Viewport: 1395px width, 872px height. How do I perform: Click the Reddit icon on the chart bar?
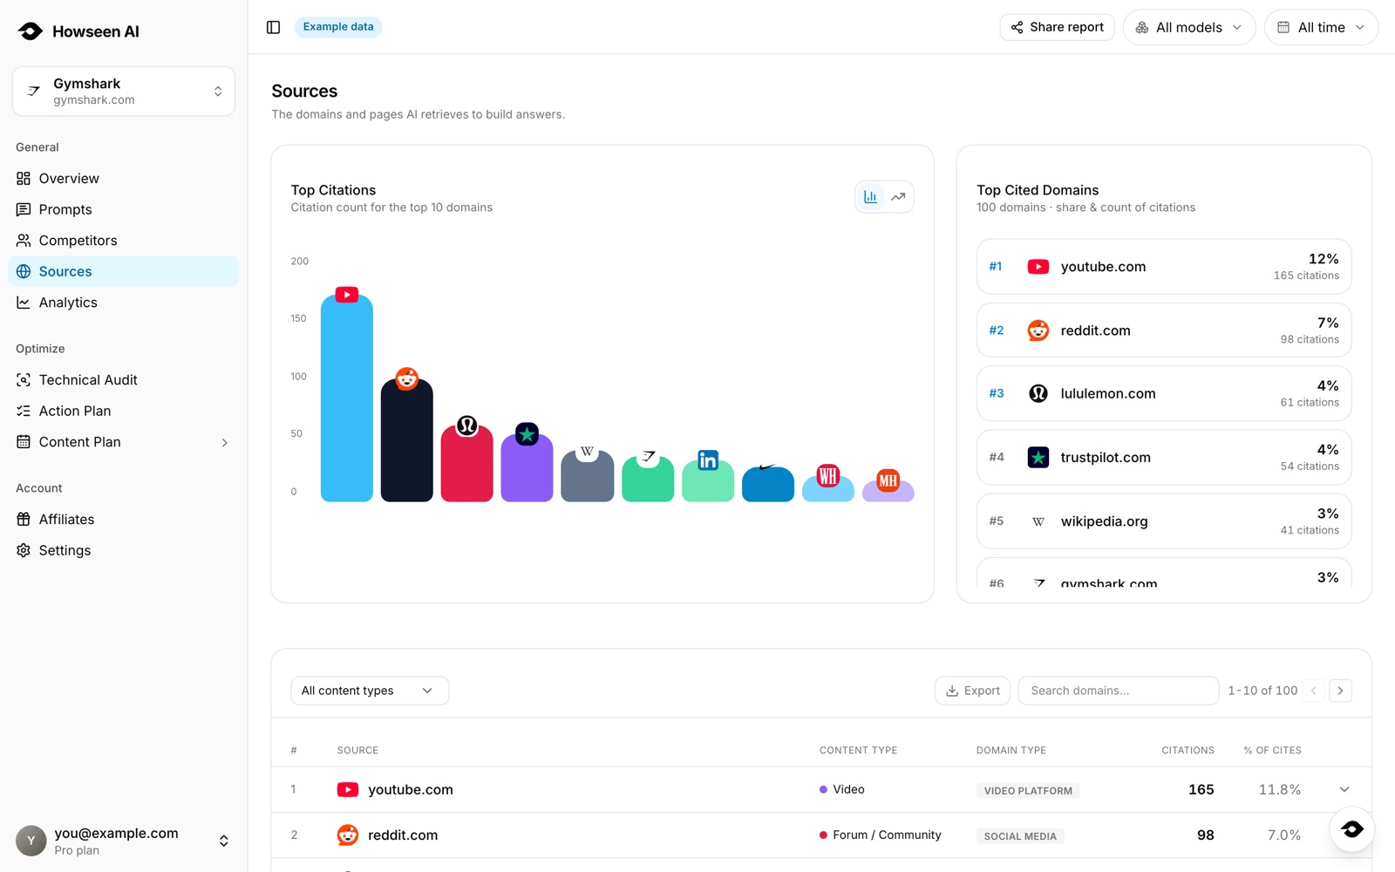pos(407,378)
